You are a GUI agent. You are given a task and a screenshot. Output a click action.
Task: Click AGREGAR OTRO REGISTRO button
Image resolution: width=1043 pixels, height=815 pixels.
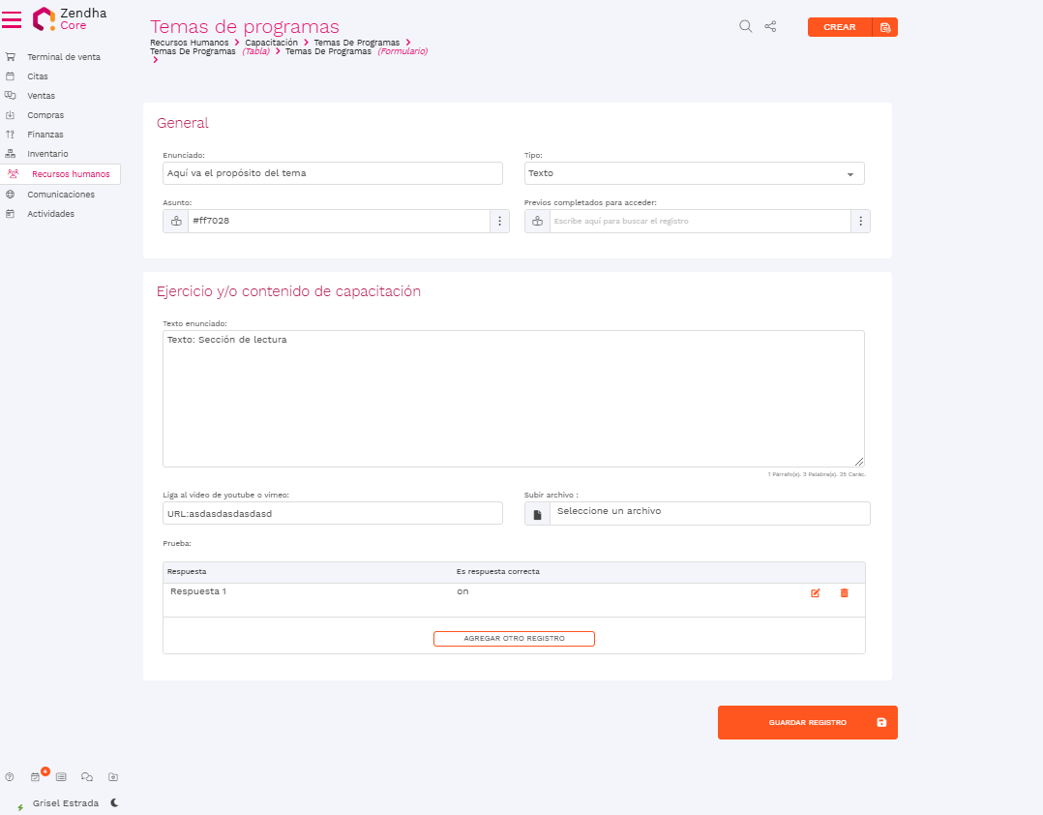514,639
